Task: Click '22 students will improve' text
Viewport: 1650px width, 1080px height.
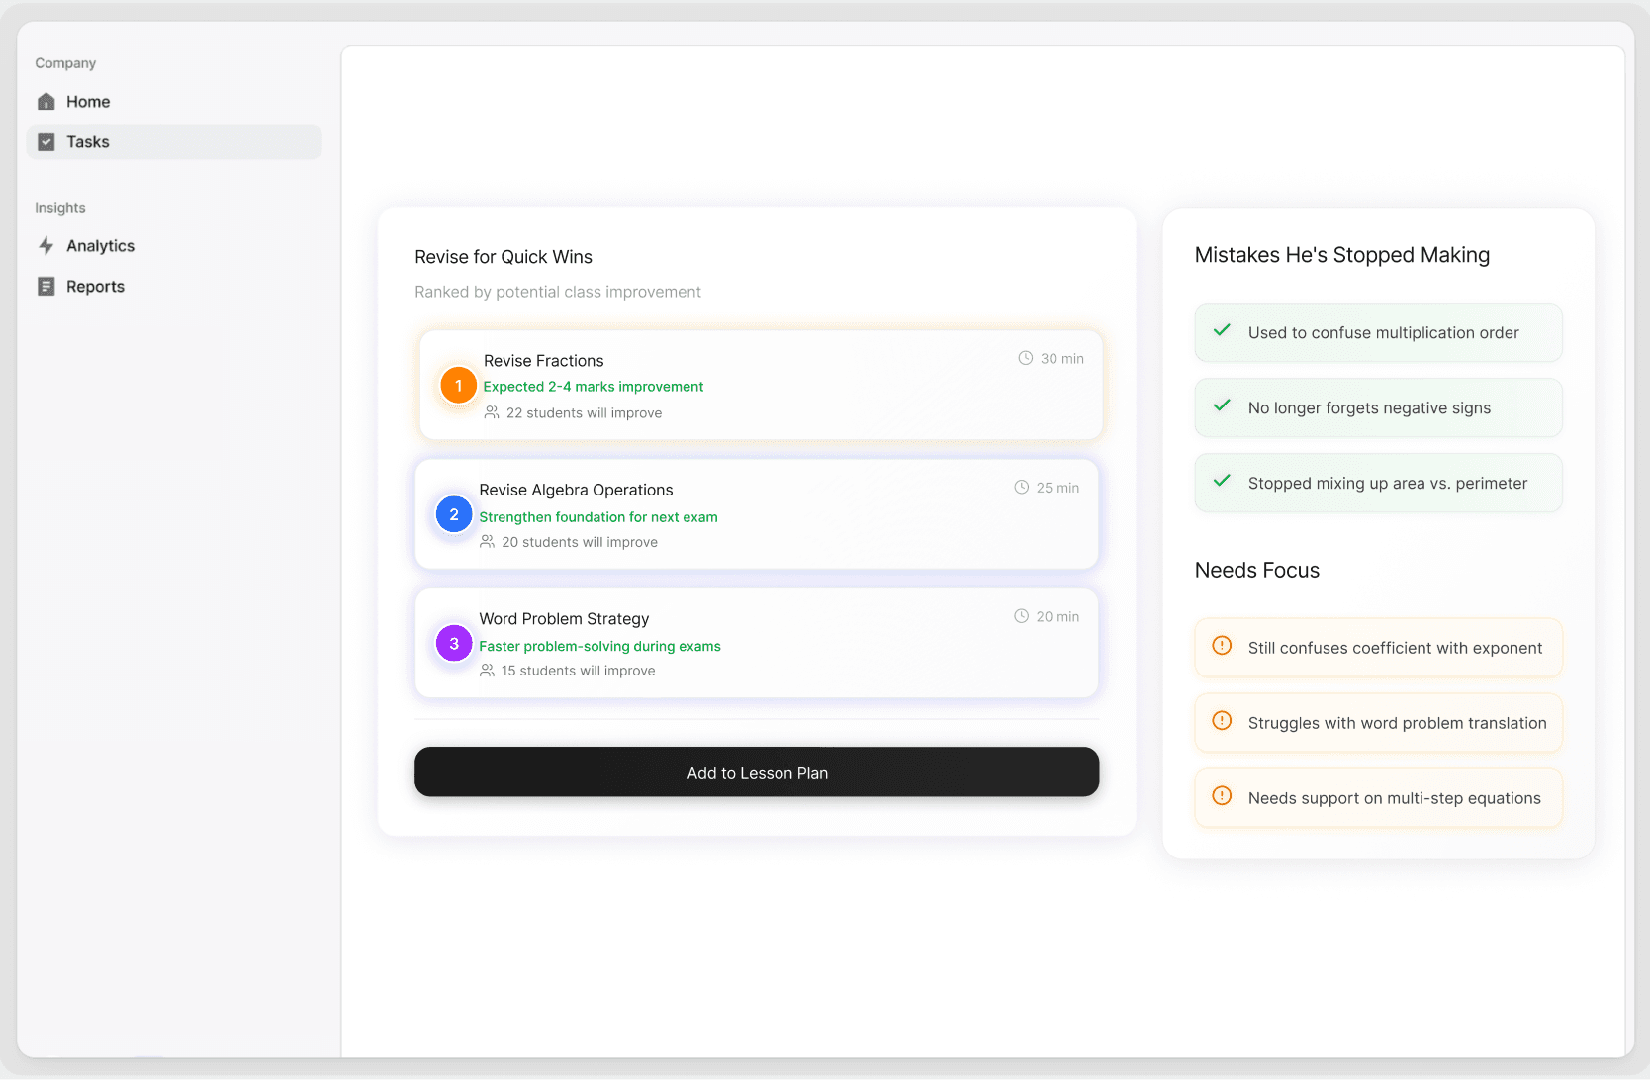Action: 585,413
